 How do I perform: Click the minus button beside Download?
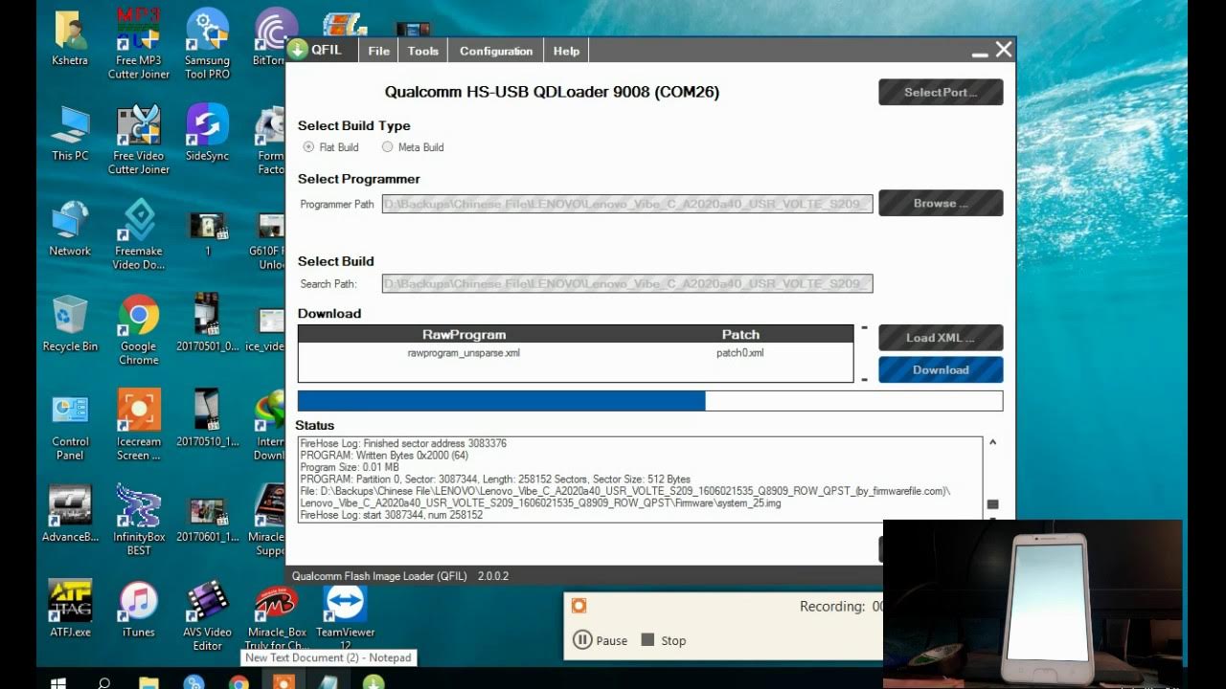[x=864, y=380]
